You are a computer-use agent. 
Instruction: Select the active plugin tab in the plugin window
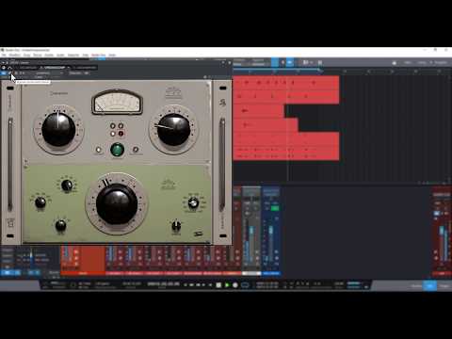pos(54,68)
